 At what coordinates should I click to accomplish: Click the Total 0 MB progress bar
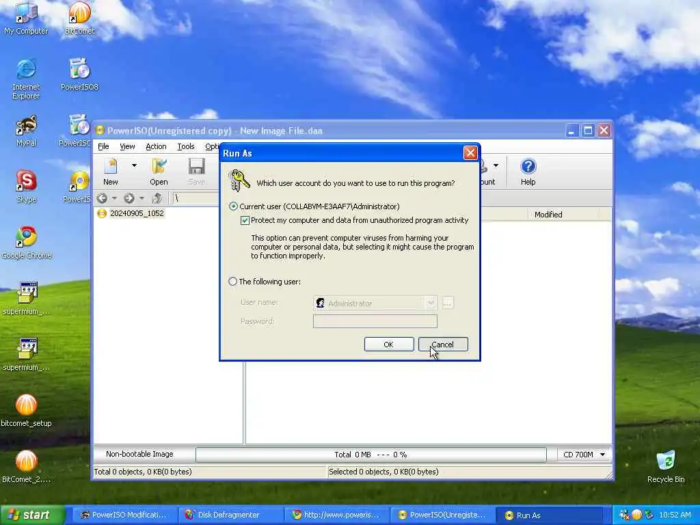371,455
